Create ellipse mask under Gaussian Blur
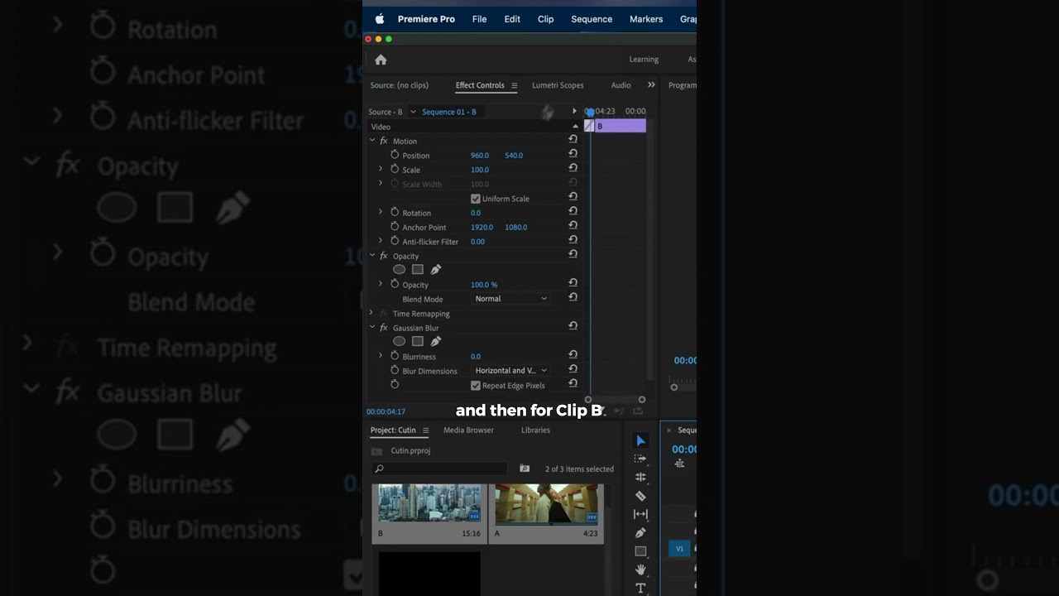The width and height of the screenshot is (1059, 596). click(399, 341)
